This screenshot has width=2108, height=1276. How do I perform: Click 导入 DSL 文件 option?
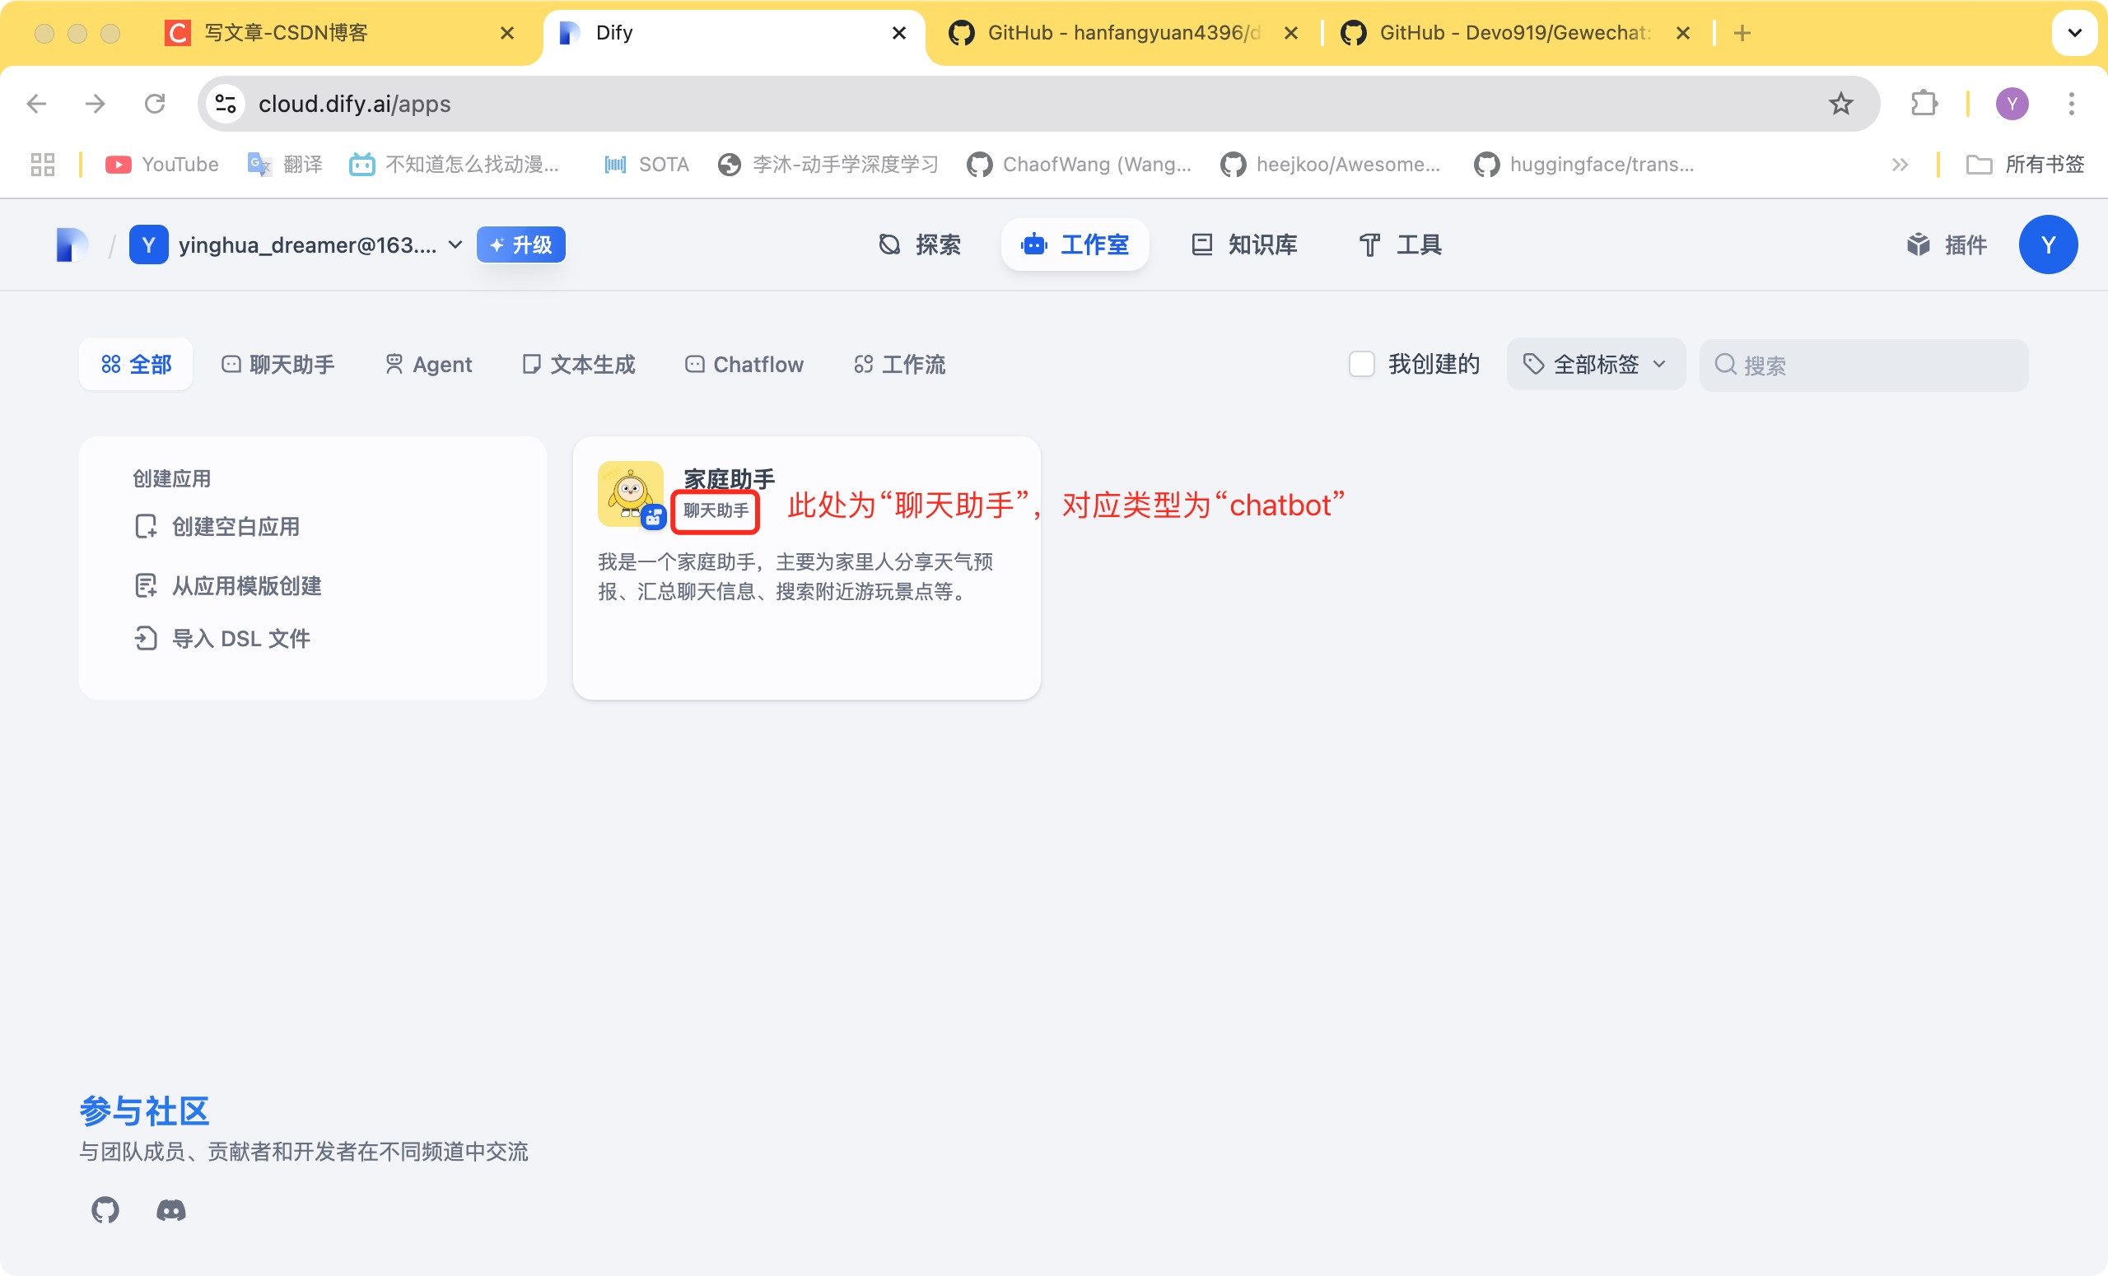click(x=240, y=639)
